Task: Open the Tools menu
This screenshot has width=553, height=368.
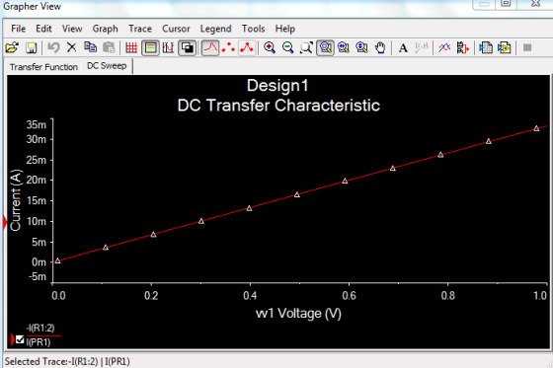Action: click(x=253, y=29)
